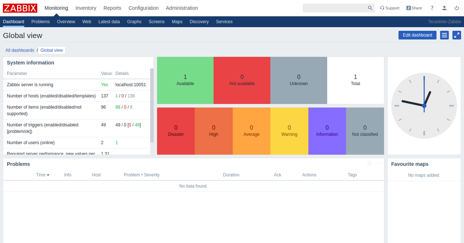The height and width of the screenshot is (243, 464).
Task: Open the Configuration menu
Action: coord(143,8)
